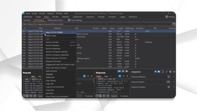The height and width of the screenshot is (111, 197).
Task: Toggle word wrap in Response panel
Action: pos(120,76)
